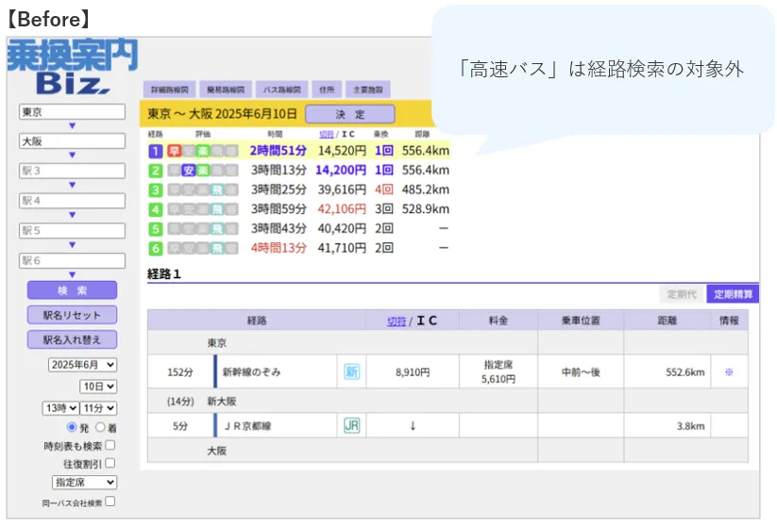Click the 新 Shinkansen icon on the Nozomi row

(x=351, y=372)
